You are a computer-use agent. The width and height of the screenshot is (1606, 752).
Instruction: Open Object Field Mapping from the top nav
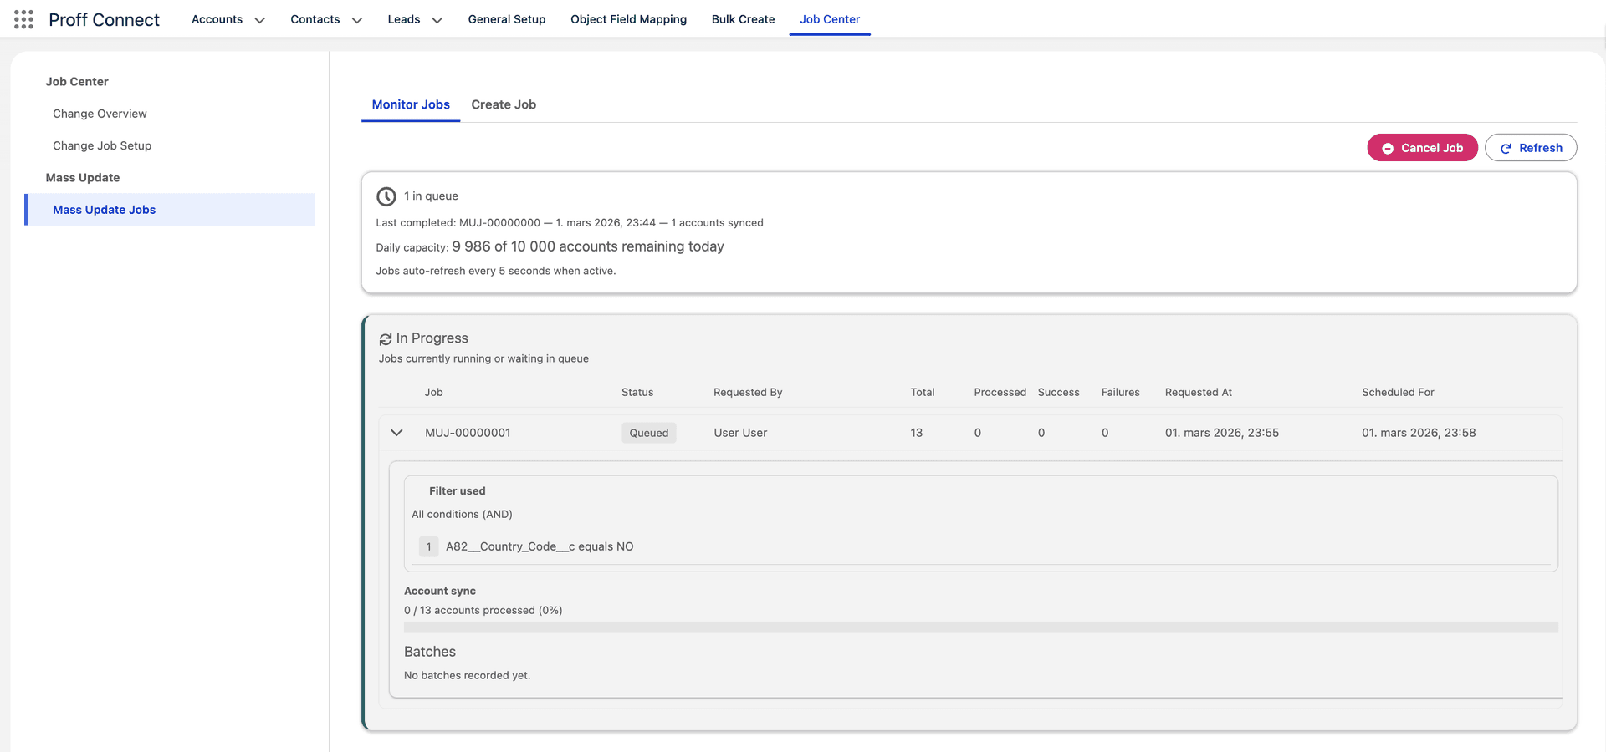pyautogui.click(x=628, y=18)
